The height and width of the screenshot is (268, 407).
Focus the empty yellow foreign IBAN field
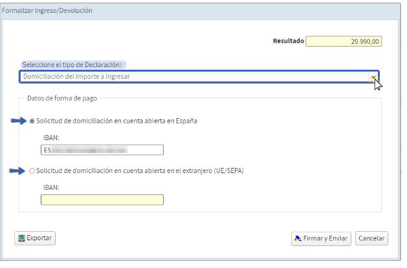[x=102, y=200]
